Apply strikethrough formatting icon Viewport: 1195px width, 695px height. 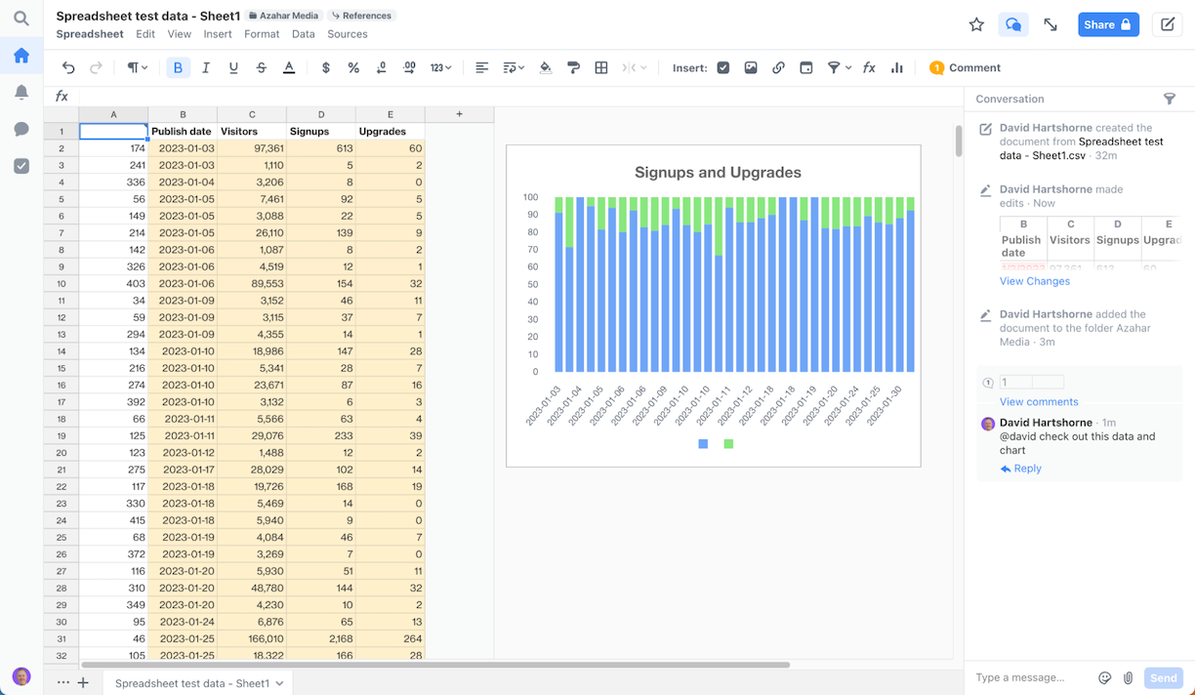(x=261, y=67)
